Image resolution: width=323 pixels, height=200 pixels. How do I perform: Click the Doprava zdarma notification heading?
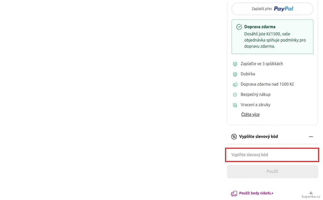click(x=260, y=27)
